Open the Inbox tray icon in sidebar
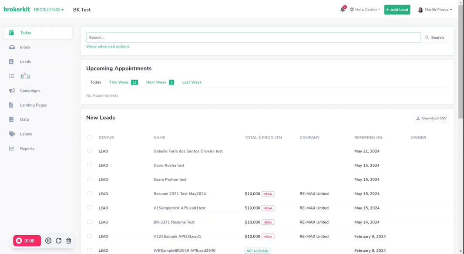The width and height of the screenshot is (464, 254). pos(12,47)
